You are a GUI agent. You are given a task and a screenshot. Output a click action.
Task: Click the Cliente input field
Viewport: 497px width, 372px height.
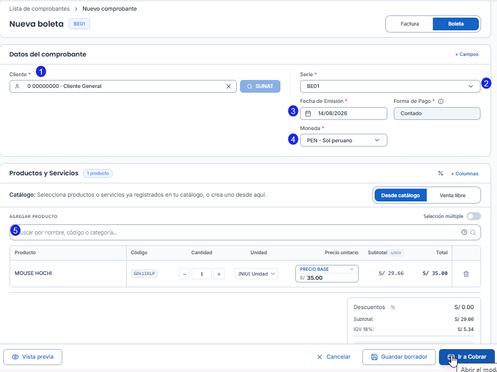point(123,86)
